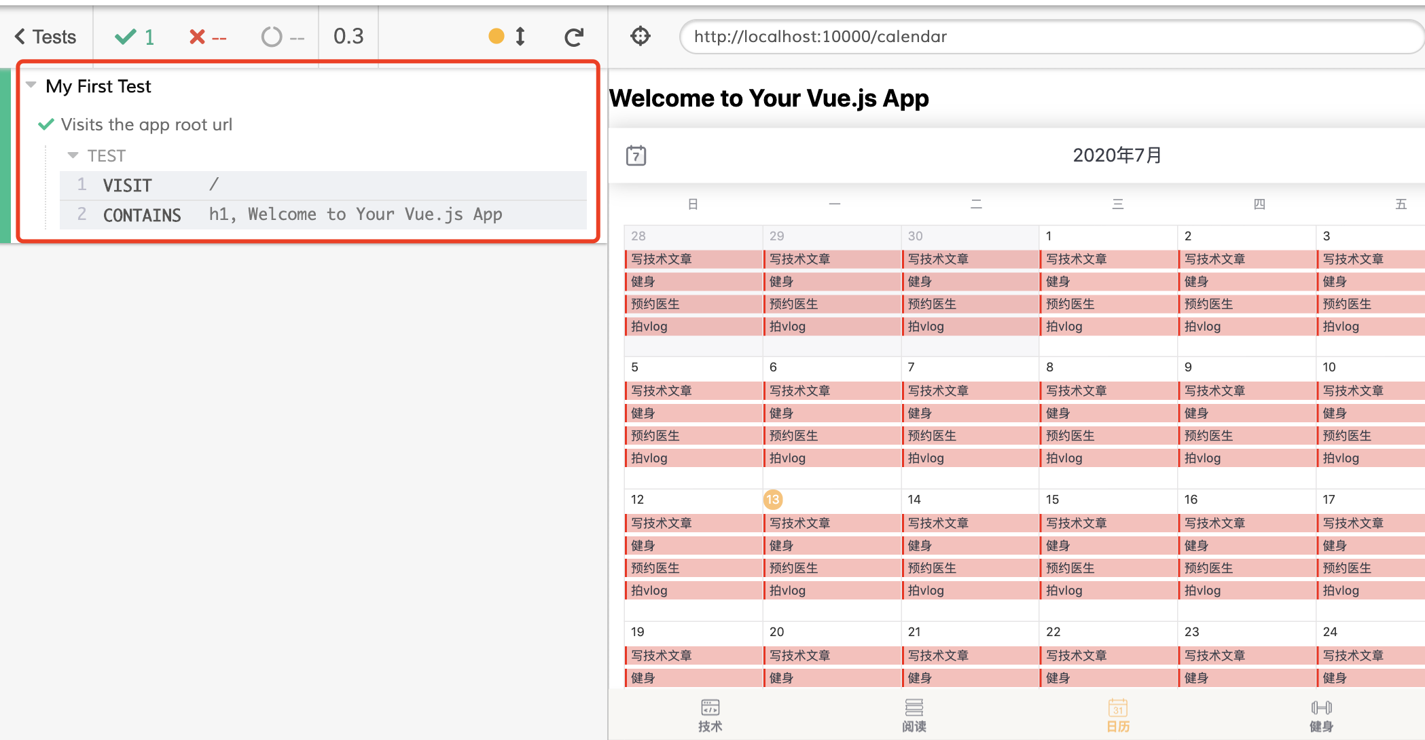Image resolution: width=1425 pixels, height=740 pixels.
Task: Select the highlighted date 13
Action: point(773,500)
